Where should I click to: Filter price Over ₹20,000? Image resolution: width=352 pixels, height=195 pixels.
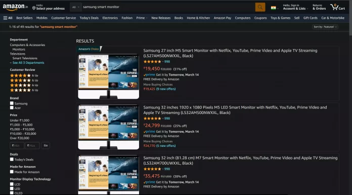(x=20, y=138)
